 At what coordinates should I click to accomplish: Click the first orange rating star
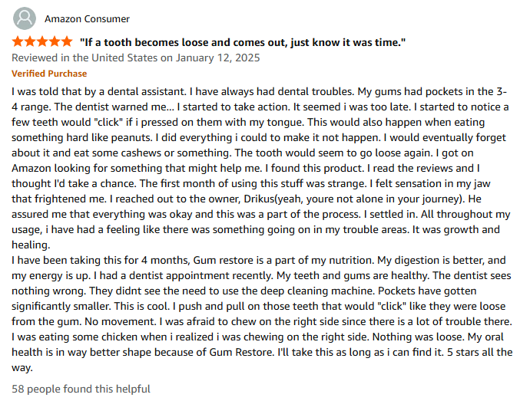point(18,42)
